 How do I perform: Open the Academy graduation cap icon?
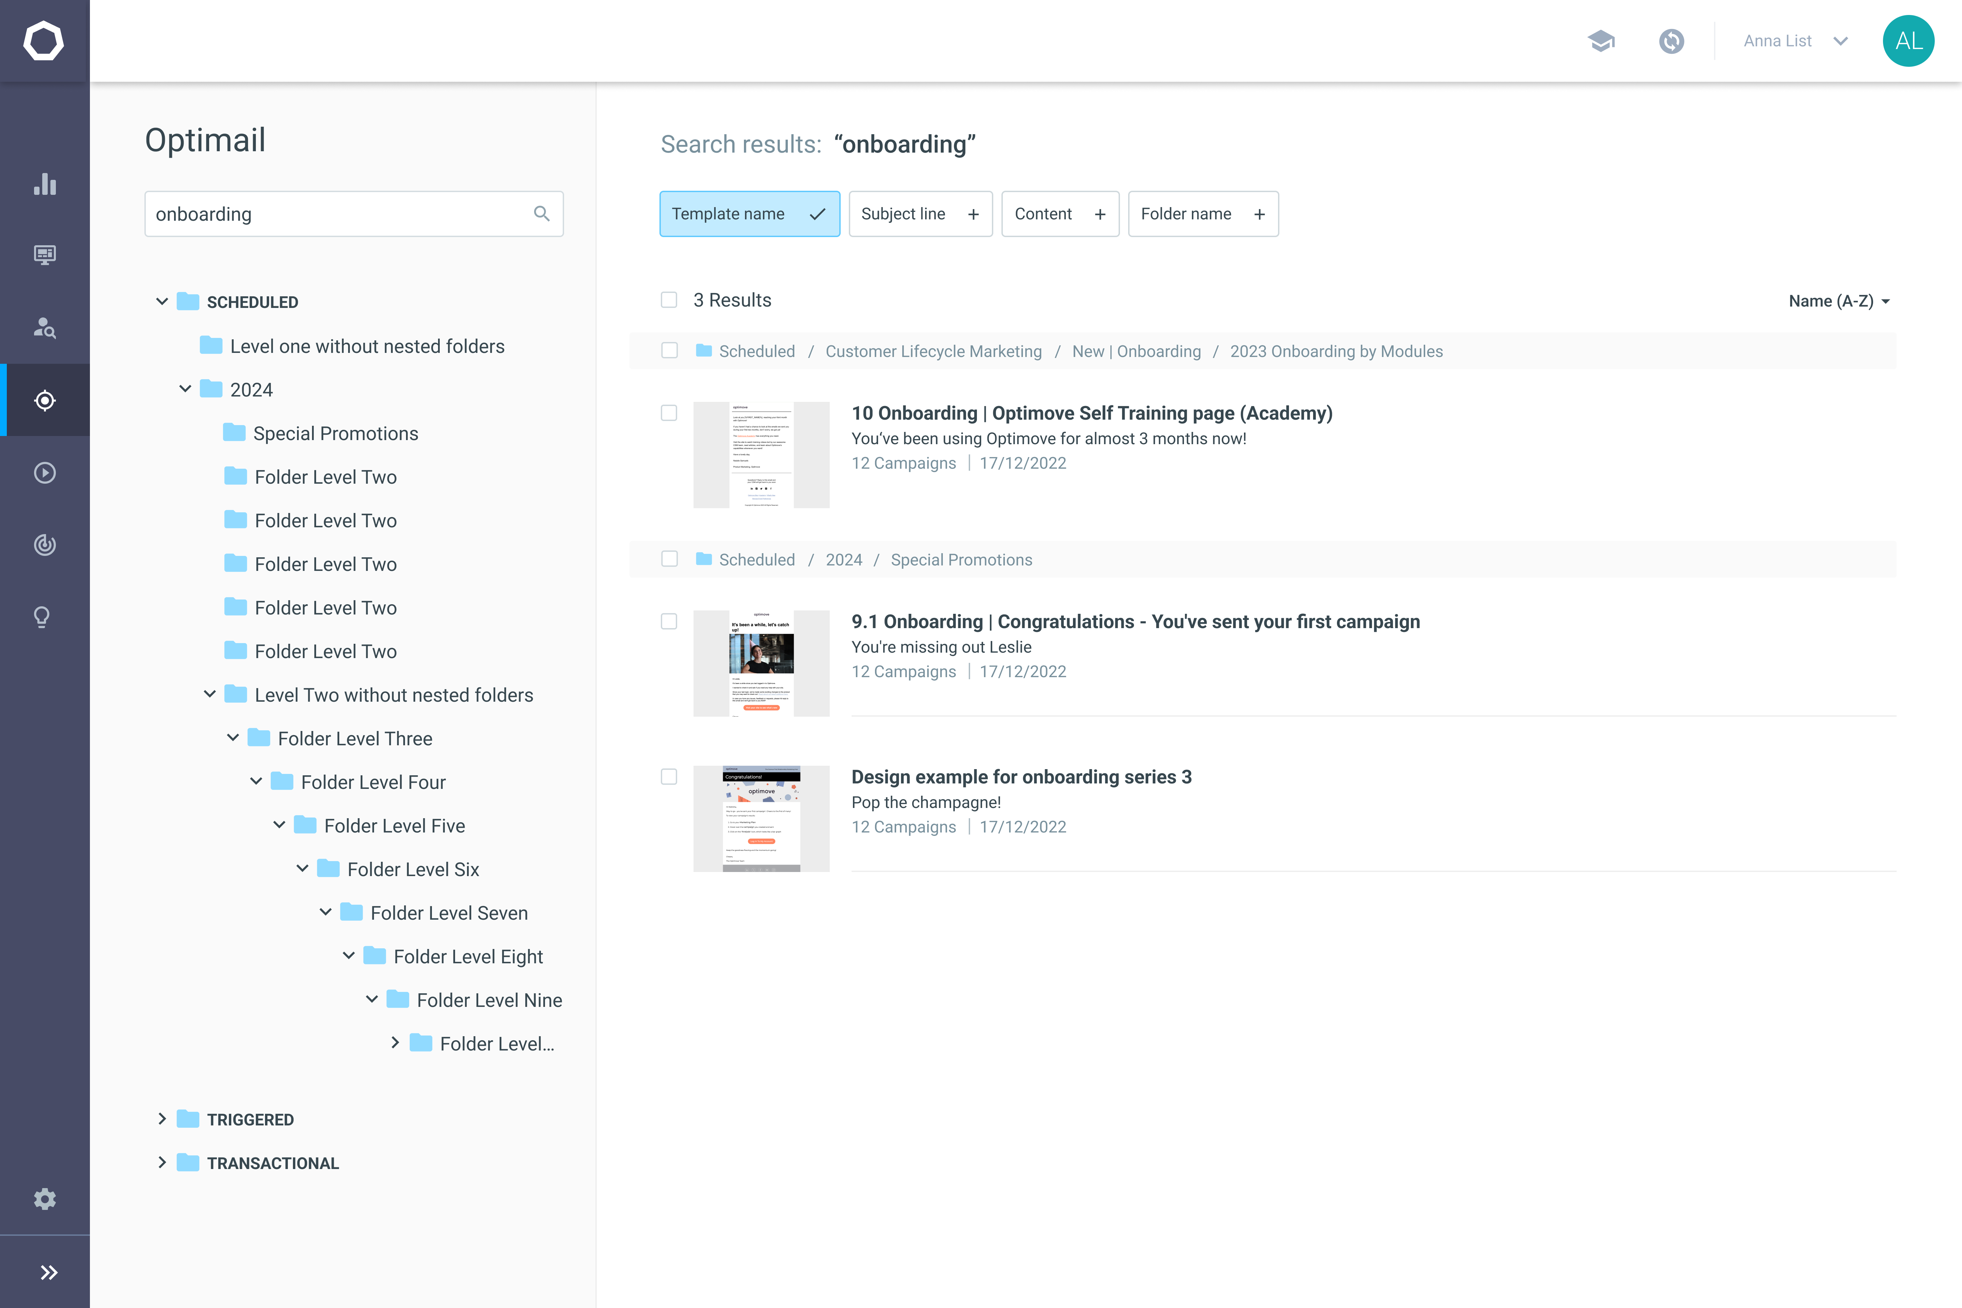point(1601,41)
